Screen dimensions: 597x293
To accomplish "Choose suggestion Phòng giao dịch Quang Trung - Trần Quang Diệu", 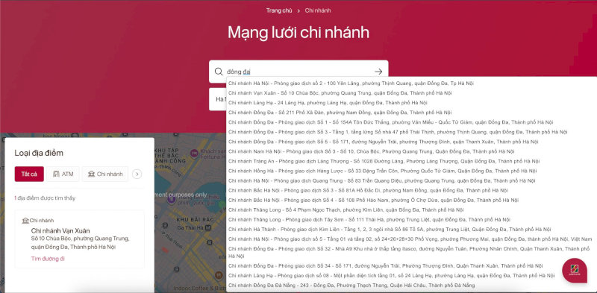I will (382, 180).
